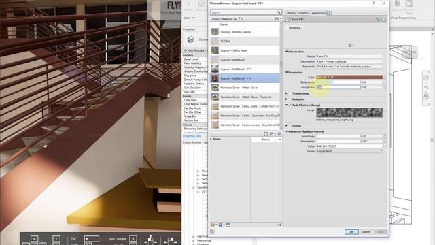Viewport: 435px width, 245px height.
Task: Click the Roughness slider field
Action: tap(338, 87)
